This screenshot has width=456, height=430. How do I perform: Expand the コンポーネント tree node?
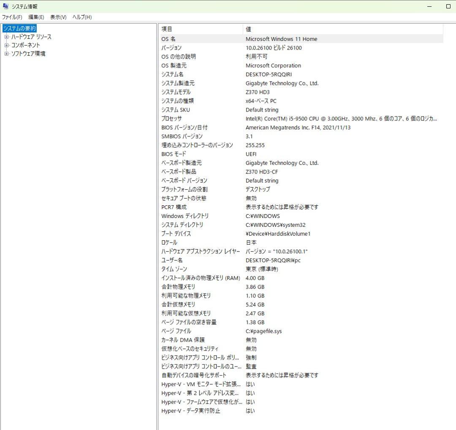(x=6, y=45)
